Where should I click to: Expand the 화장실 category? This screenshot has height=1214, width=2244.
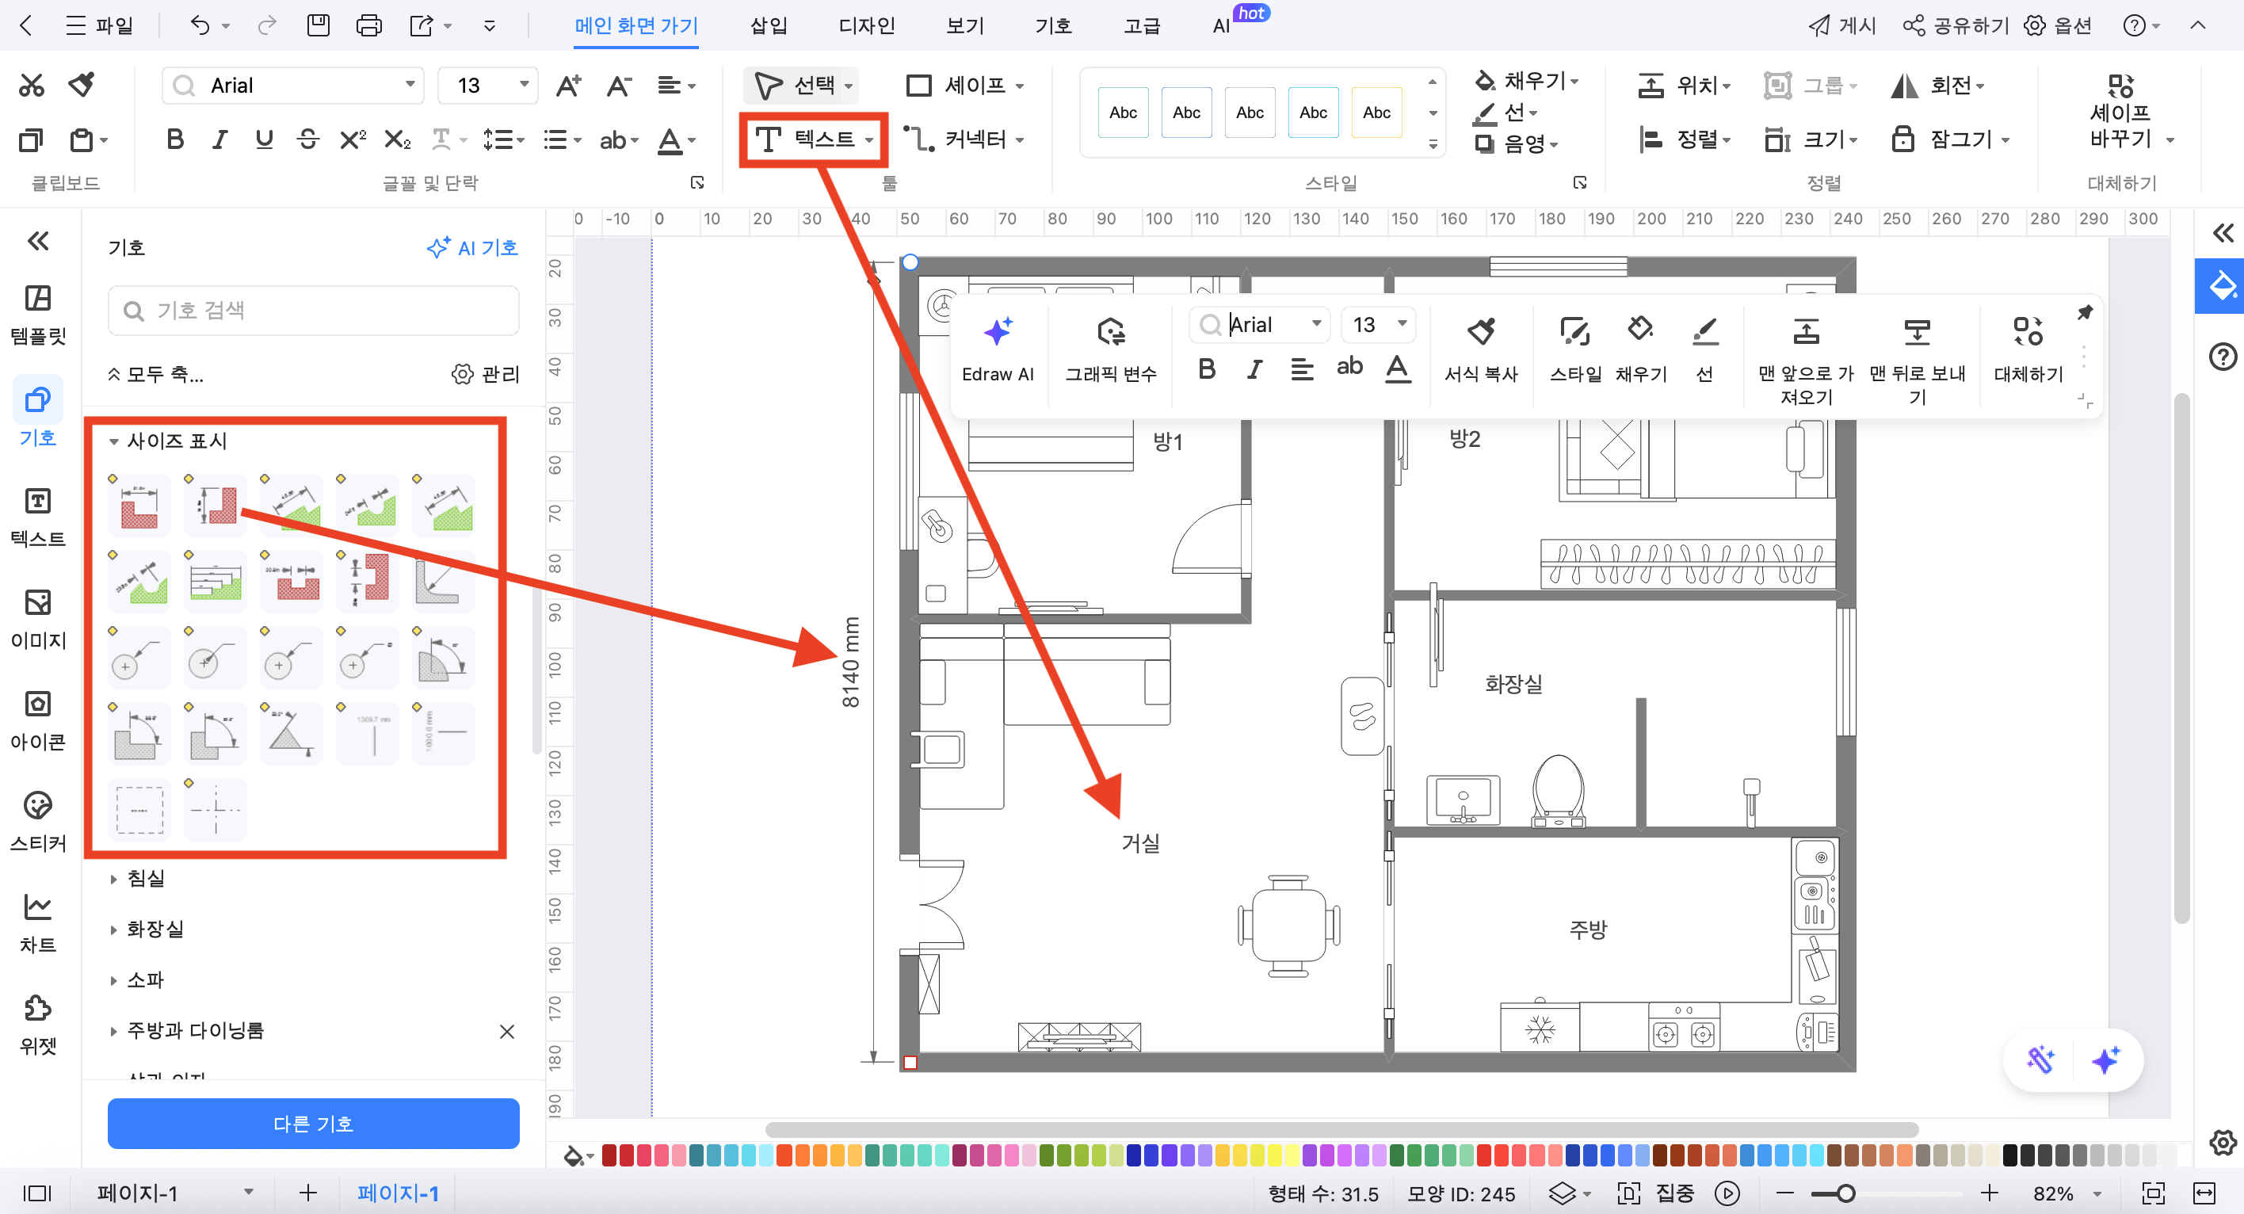tap(113, 930)
